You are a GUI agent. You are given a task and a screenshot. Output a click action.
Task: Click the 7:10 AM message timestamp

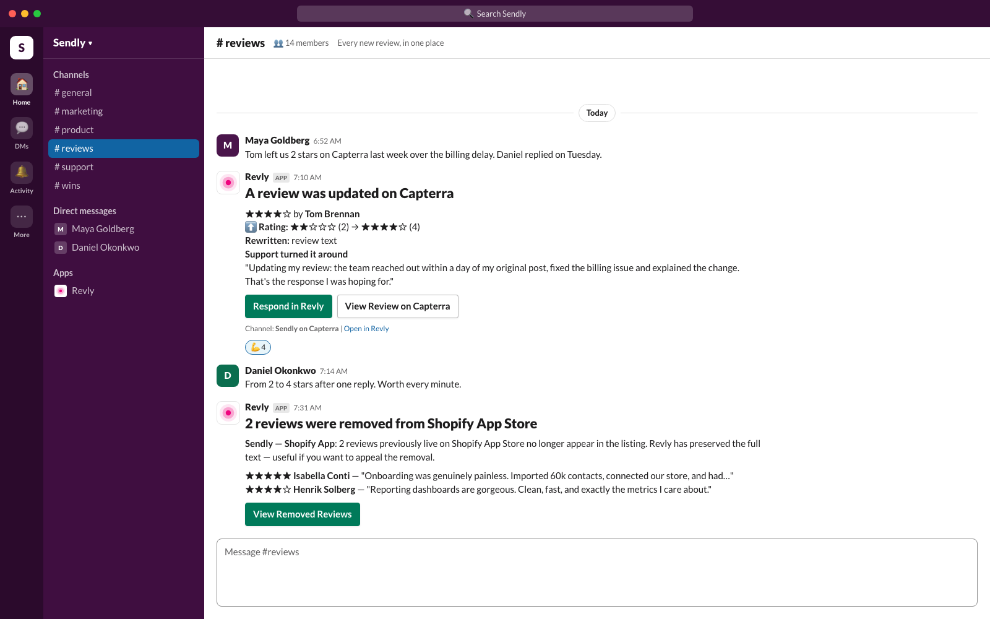point(308,178)
